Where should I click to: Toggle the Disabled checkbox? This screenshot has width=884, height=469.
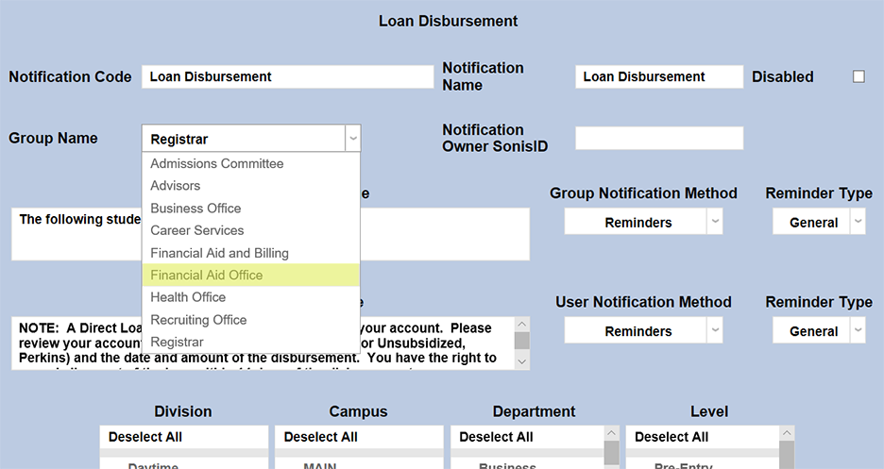[858, 76]
